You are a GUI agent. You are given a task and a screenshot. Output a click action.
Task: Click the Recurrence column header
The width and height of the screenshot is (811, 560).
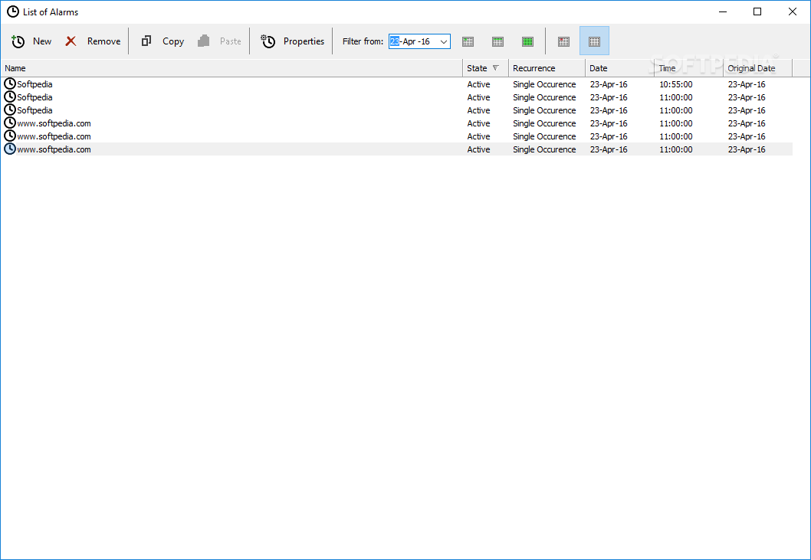click(547, 68)
